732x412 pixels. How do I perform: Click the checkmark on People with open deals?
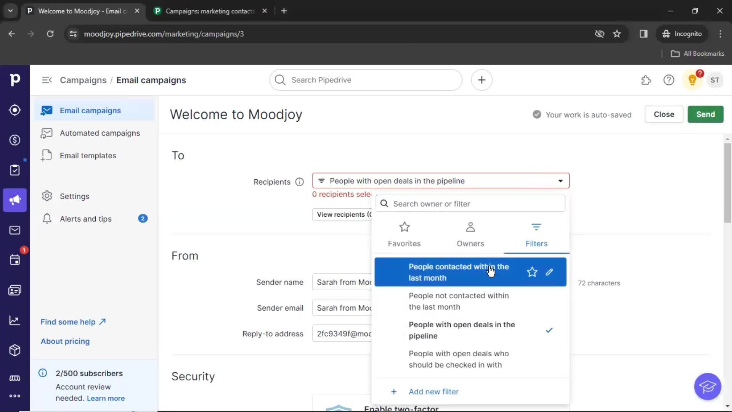(x=549, y=330)
